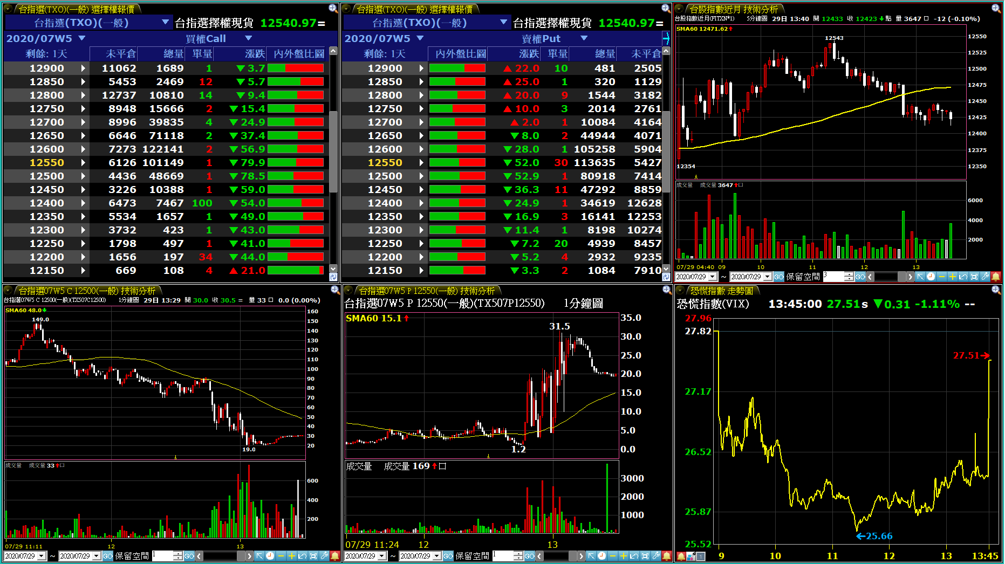Open 2020/07W5 expiry dropdown in Put panel
The width and height of the screenshot is (1005, 564).
tap(420, 38)
